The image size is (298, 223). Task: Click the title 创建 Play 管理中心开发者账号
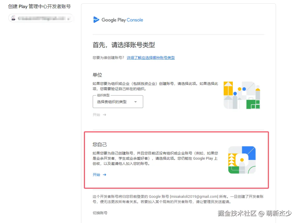[x=39, y=6]
